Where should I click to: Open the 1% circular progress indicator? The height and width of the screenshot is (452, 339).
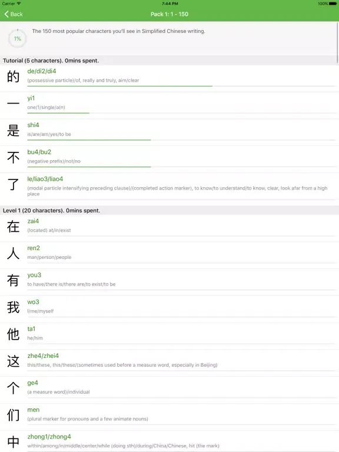pos(17,39)
